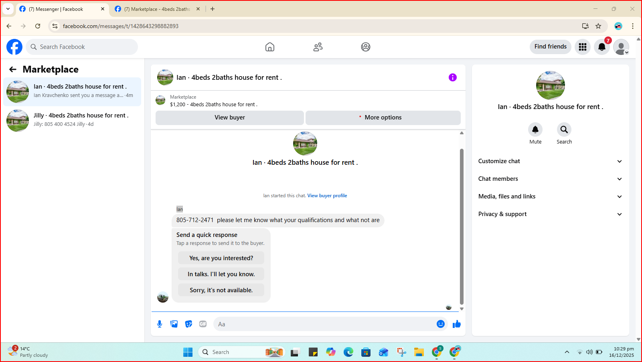The width and height of the screenshot is (642, 362).
Task: Open the More options menu
Action: [x=383, y=117]
